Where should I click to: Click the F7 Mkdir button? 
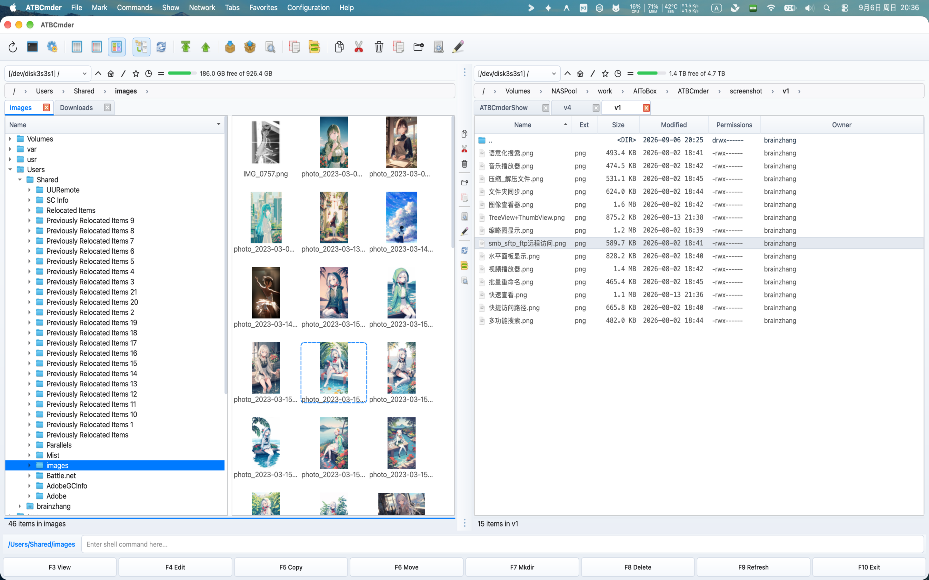coord(522,567)
